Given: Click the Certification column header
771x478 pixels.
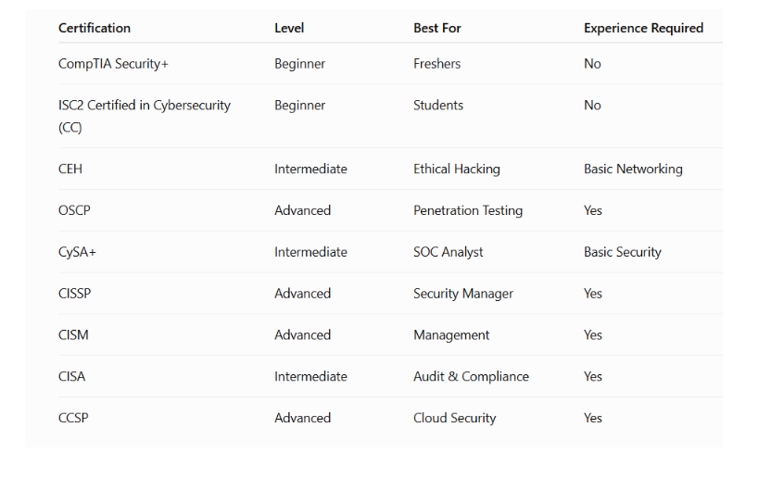Looking at the screenshot, I should tap(95, 28).
